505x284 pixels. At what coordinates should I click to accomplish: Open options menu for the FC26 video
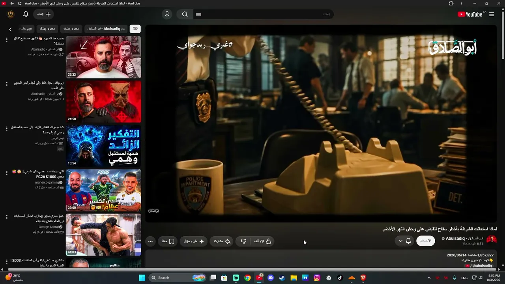[x=7, y=173]
